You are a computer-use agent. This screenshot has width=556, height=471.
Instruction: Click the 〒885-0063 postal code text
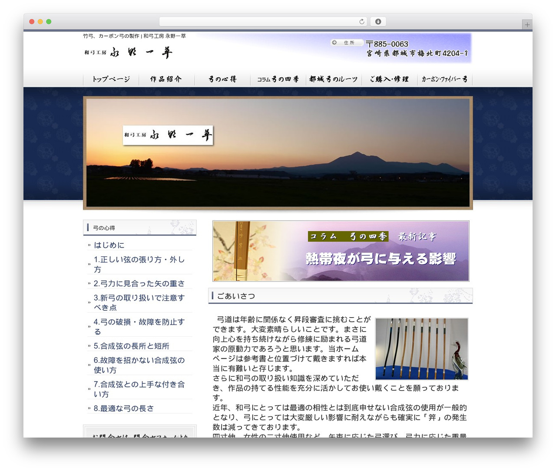(x=387, y=44)
